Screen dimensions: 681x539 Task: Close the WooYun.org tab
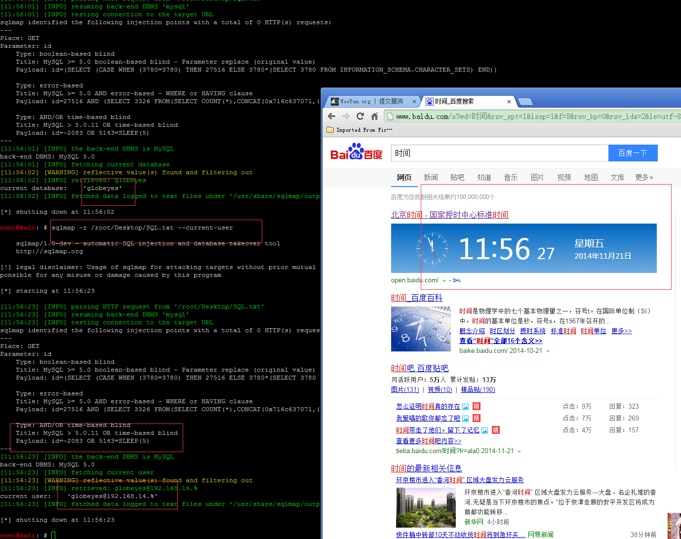(414, 102)
